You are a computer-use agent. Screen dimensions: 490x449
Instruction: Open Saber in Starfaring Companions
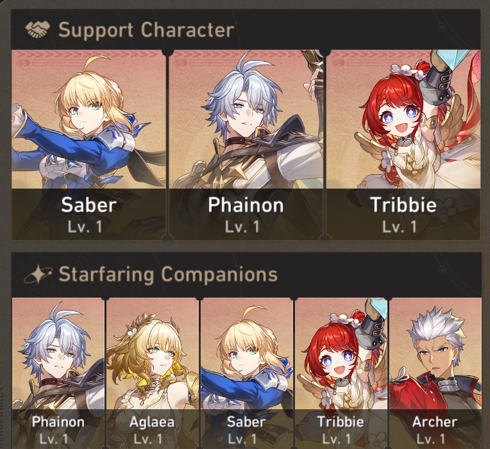tap(247, 373)
